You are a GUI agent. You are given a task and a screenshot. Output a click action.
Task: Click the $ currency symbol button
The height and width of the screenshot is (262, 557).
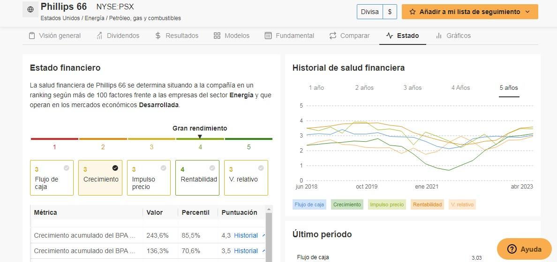(390, 12)
